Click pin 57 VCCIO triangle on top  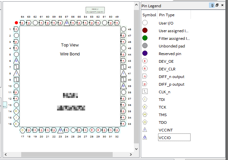tap(67, 23)
